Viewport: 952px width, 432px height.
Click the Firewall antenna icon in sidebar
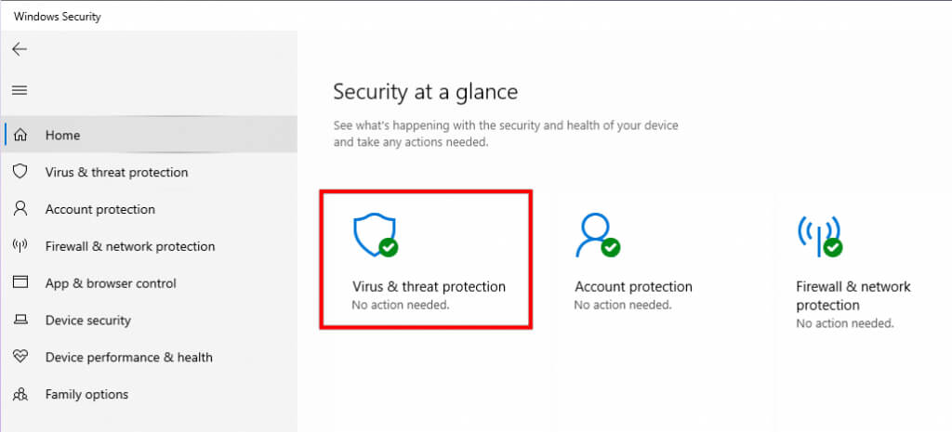(20, 246)
